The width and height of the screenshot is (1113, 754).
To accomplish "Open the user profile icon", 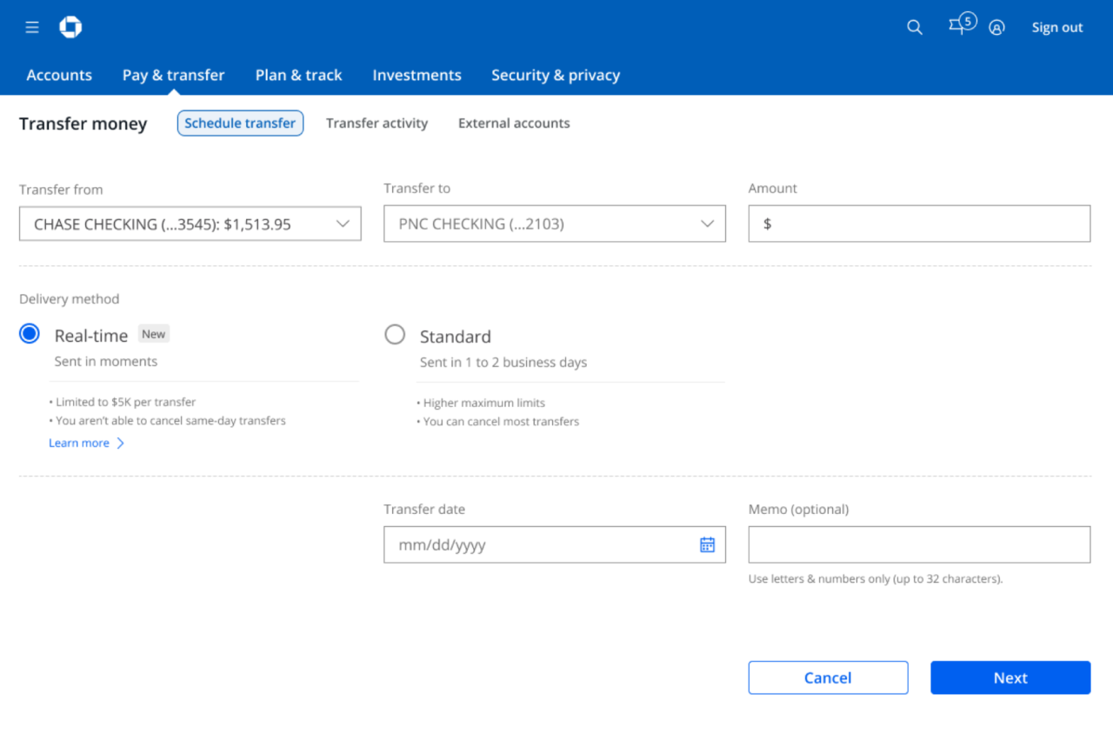I will [x=997, y=28].
